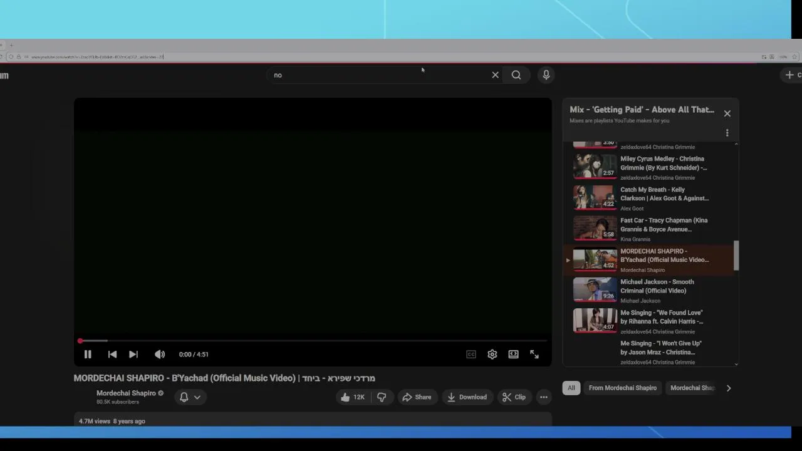Image resolution: width=802 pixels, height=451 pixels.
Task: Click the Michael Jackson channel name in playlist
Action: tap(640, 301)
